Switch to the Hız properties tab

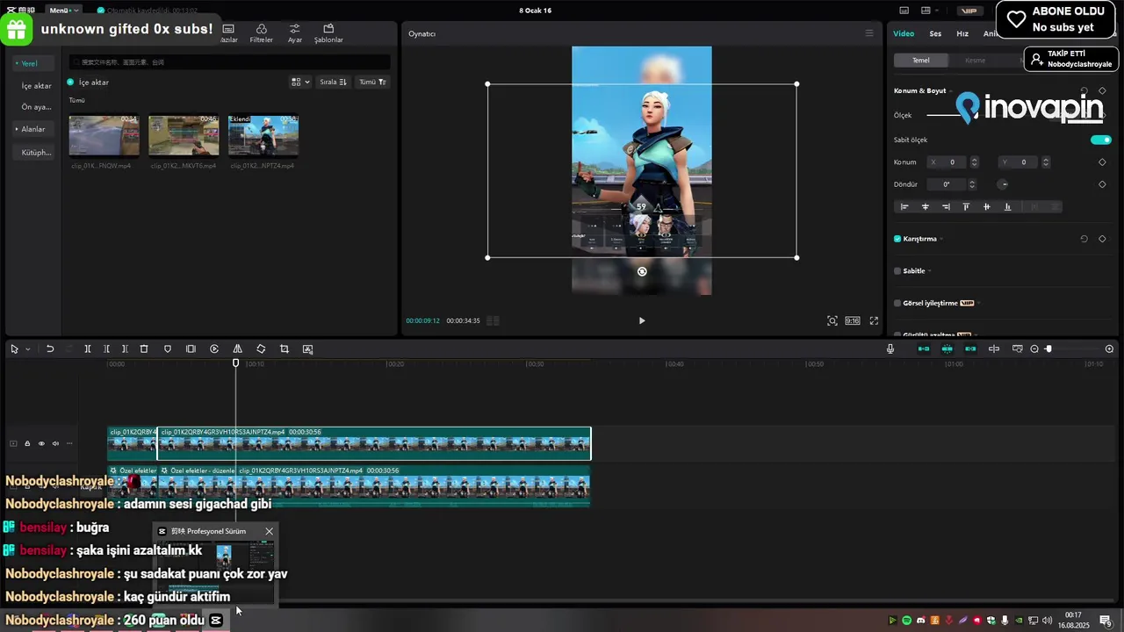click(x=962, y=33)
